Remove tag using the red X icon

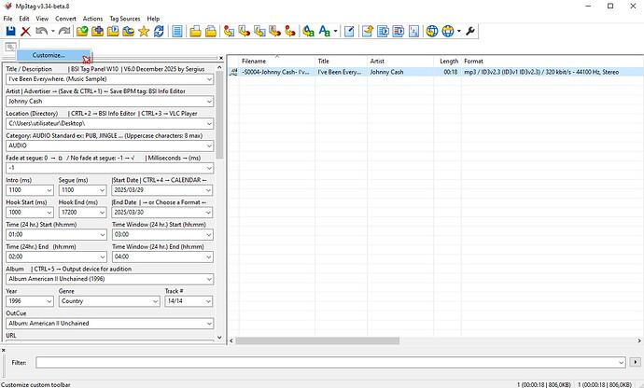click(x=26, y=31)
